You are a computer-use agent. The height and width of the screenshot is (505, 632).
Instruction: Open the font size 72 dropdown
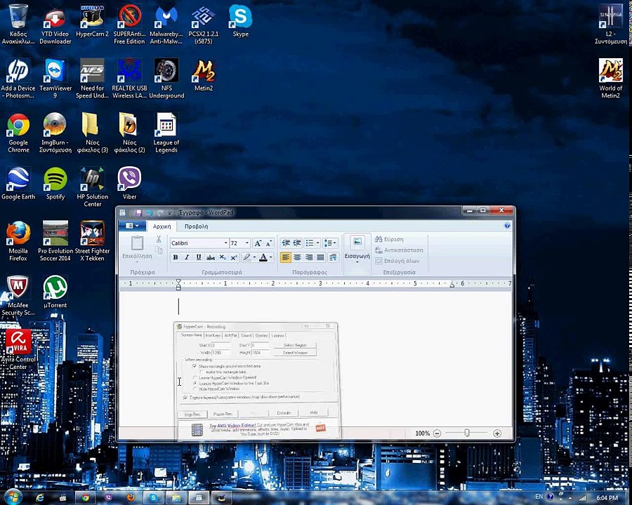[x=247, y=243]
